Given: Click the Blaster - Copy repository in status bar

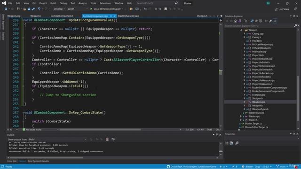Looking at the screenshot, I should click(x=256, y=167).
